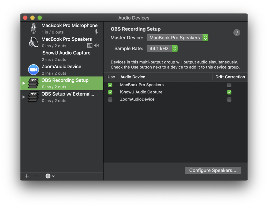The width and height of the screenshot is (268, 207).
Task: Select iShowU Audio Capture in sidebar
Action: point(62,56)
